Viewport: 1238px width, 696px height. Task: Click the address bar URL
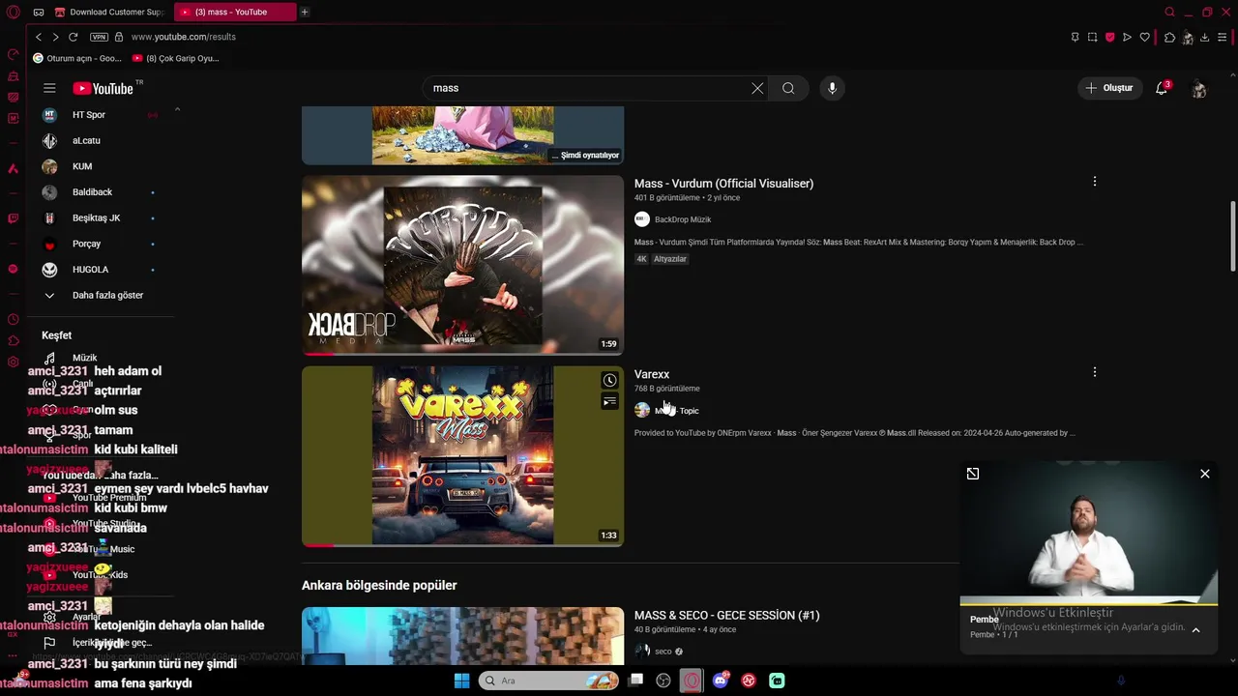(x=184, y=37)
